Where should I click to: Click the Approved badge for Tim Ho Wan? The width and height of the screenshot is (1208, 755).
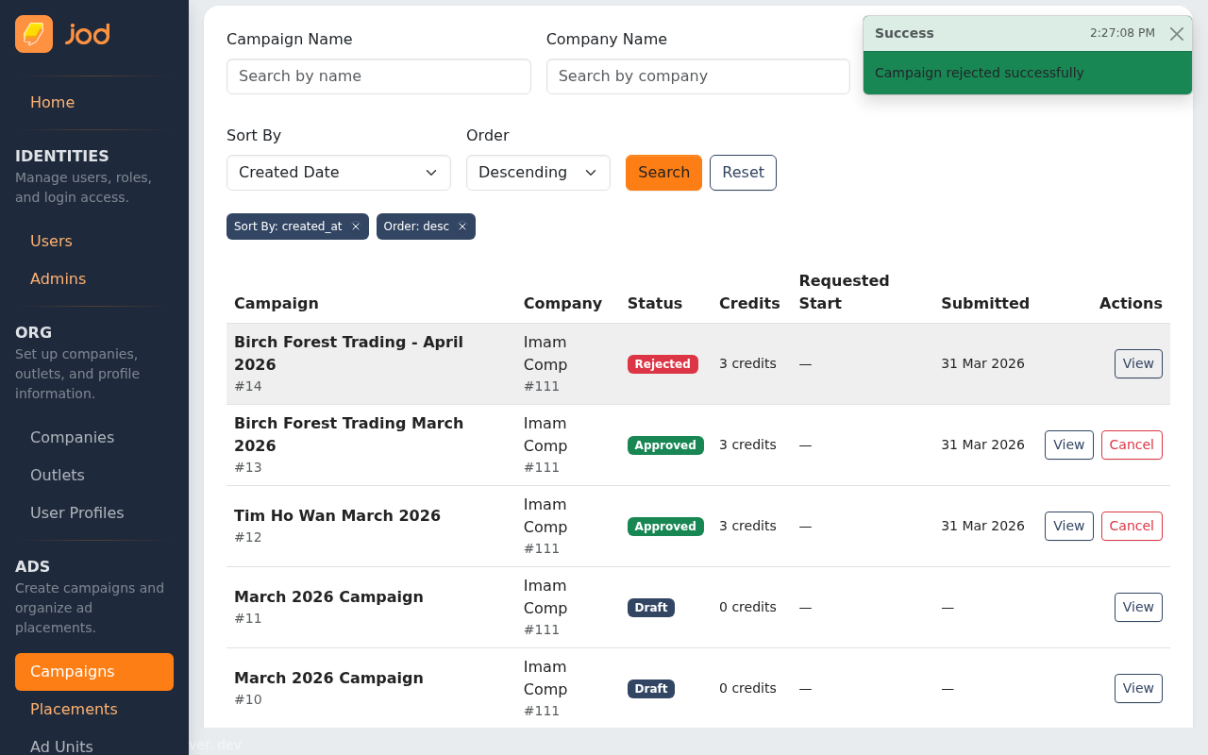665,526
